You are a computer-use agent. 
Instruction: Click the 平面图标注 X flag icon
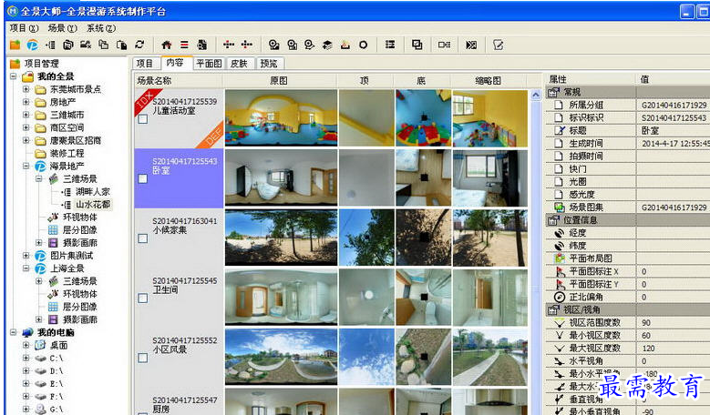[560, 271]
